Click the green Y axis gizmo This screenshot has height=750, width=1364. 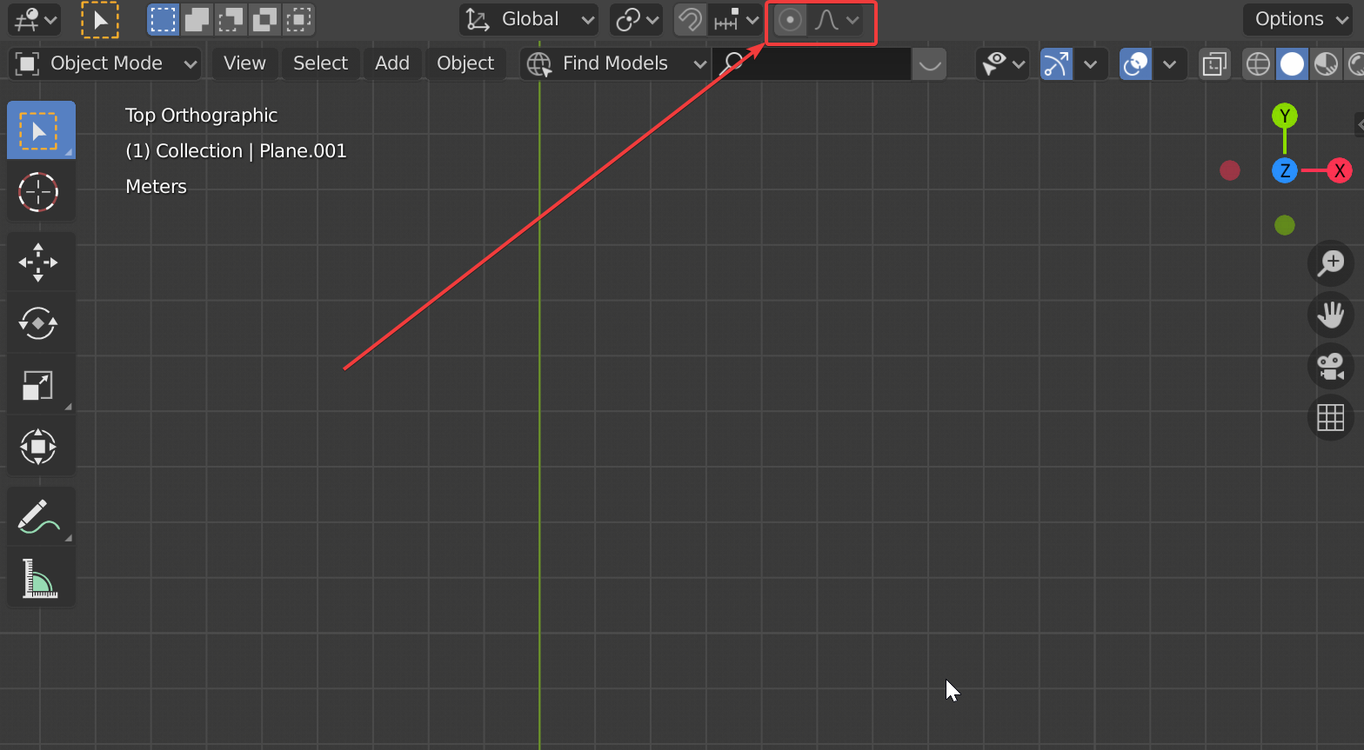[1284, 116]
